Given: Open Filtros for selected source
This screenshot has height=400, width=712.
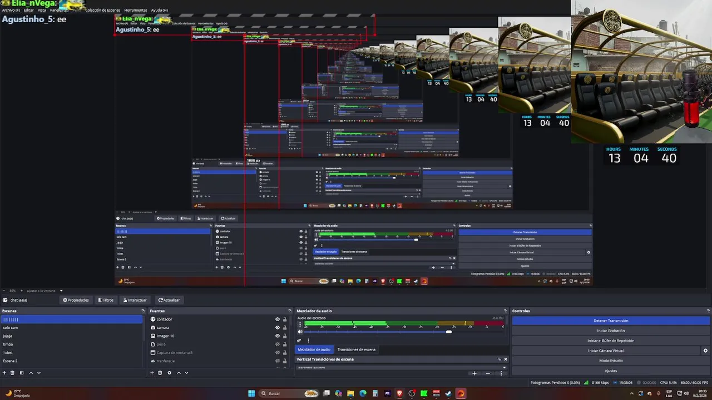Looking at the screenshot, I should 106,300.
